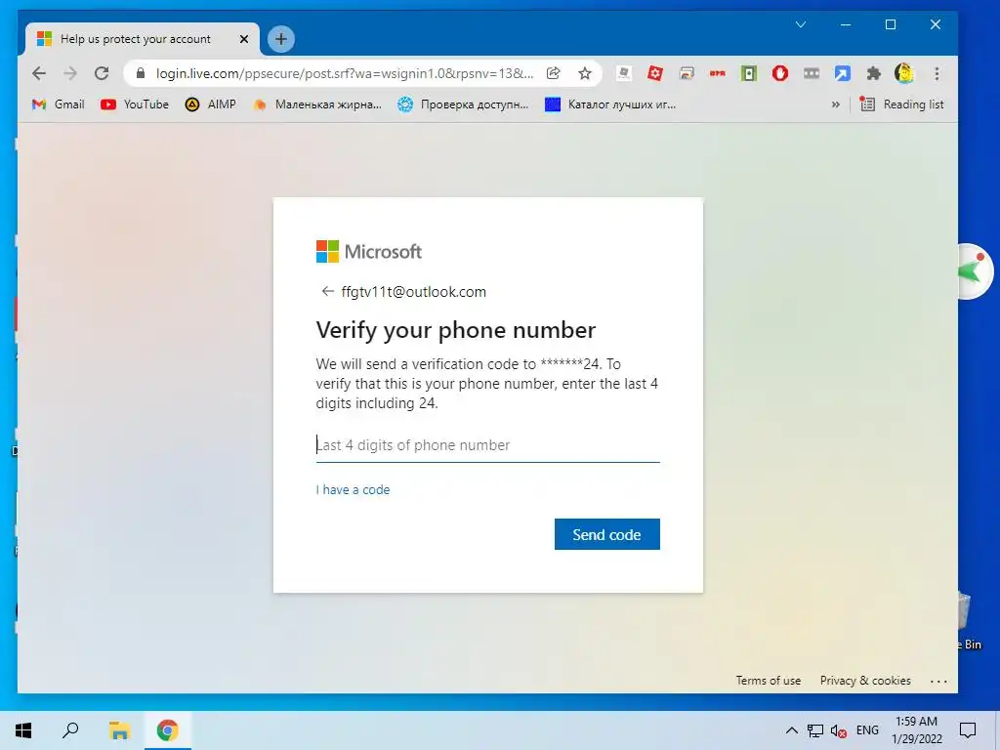
Task: Open the Privacy & cookies link
Action: click(865, 681)
